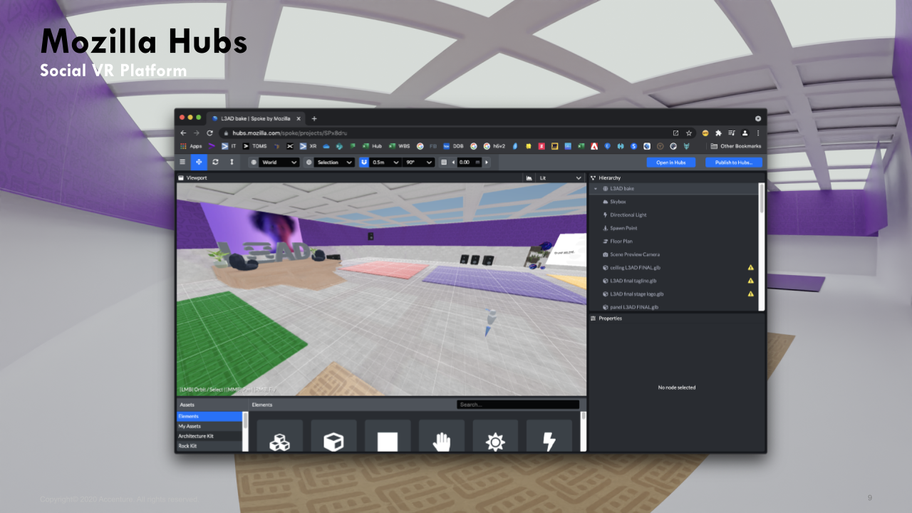
Task: Open the Chrome three-dot menu
Action: [758, 133]
